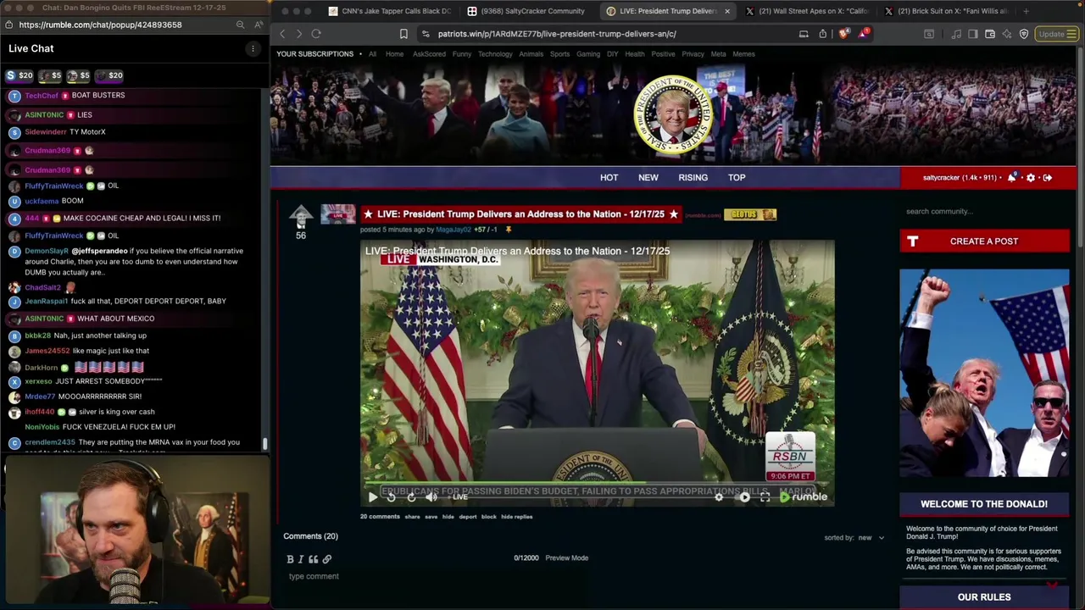Play the Rumble video

coord(372,497)
